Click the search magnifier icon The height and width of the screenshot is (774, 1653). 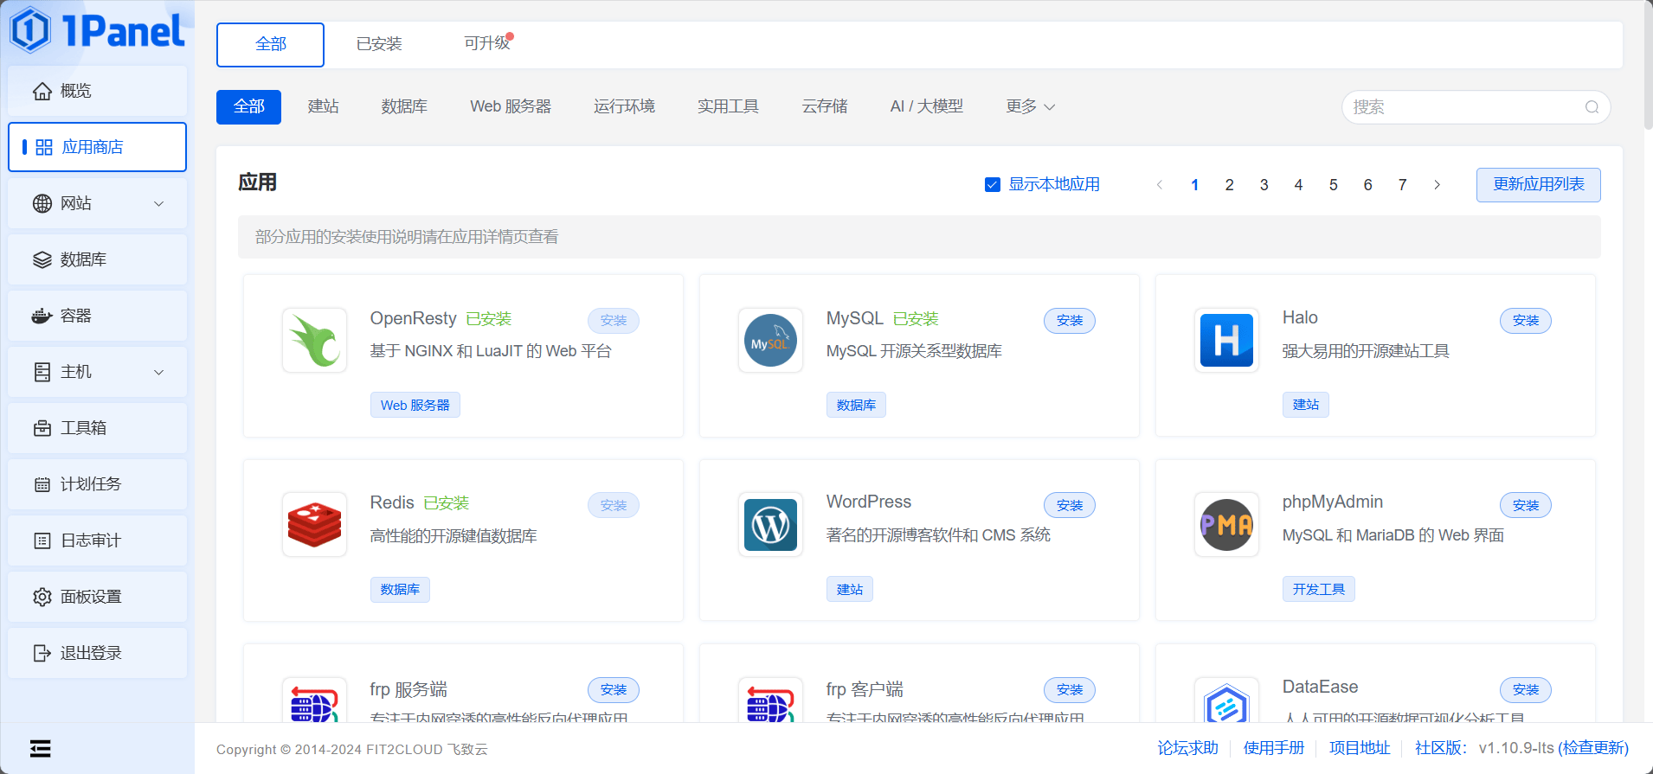(1592, 107)
